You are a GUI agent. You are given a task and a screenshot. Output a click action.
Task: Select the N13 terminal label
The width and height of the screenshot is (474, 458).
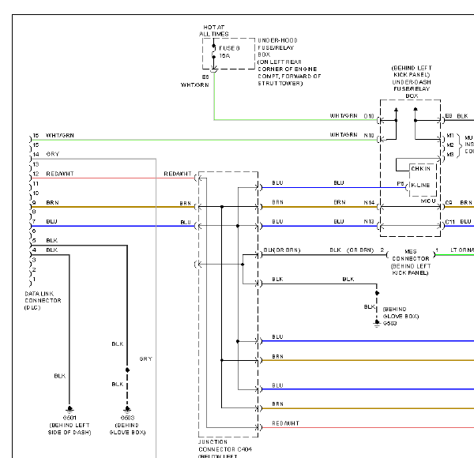(x=369, y=221)
